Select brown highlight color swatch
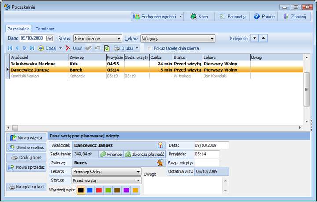The image size is (317, 202). pos(117,190)
